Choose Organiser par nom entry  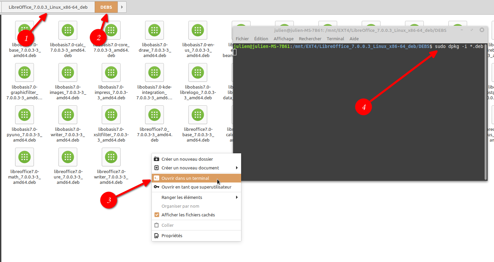pos(196,206)
